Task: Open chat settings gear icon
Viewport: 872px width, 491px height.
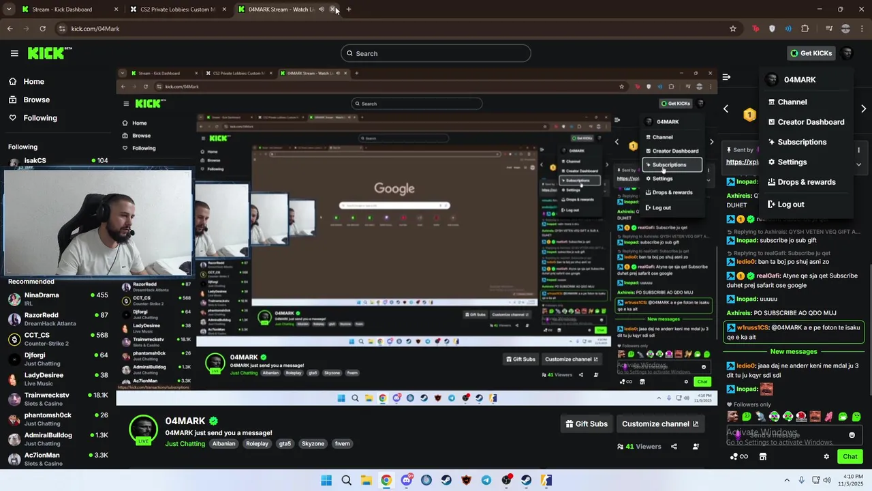Action: pos(826,456)
